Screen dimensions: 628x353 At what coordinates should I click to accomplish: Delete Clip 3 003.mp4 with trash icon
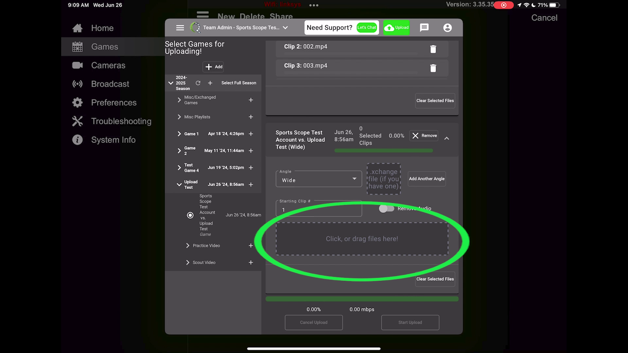pos(433,68)
